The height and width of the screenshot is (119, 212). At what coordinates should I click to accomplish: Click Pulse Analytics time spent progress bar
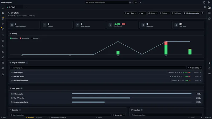pos(131,94)
